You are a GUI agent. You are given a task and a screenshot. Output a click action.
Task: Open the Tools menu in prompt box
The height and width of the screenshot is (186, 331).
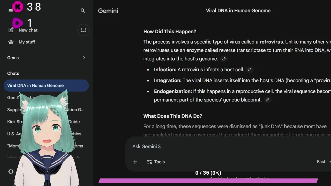click(156, 162)
